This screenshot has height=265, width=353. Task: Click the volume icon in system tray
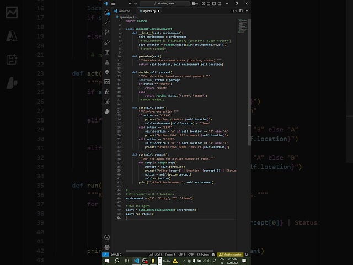tap(209, 261)
